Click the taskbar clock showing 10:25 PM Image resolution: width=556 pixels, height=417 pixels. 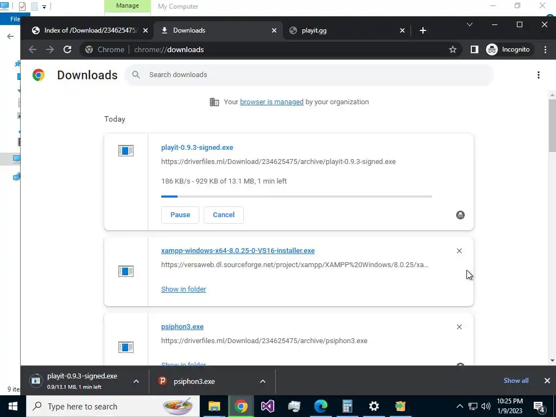pos(509,406)
